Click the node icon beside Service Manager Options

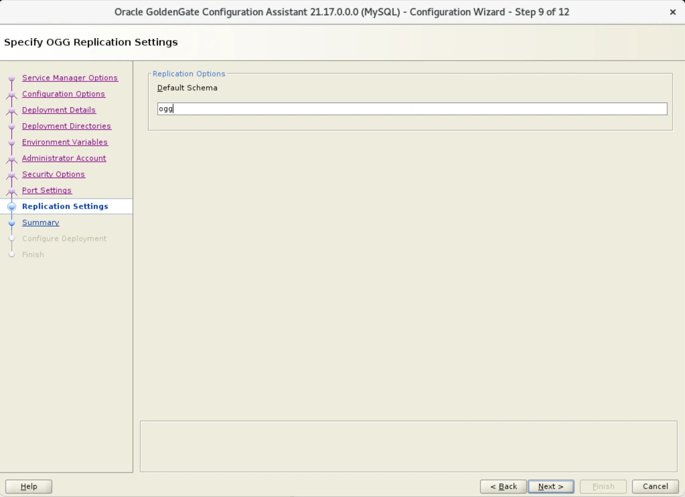click(12, 79)
